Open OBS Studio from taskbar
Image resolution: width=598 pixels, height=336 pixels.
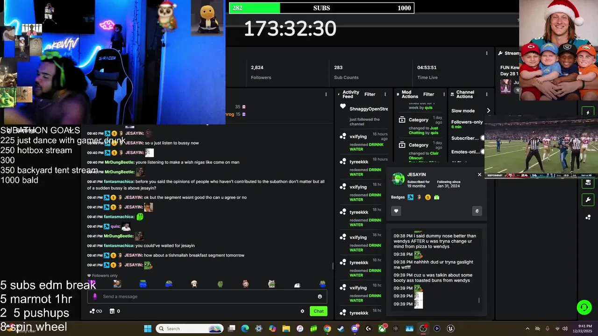[x=423, y=329]
